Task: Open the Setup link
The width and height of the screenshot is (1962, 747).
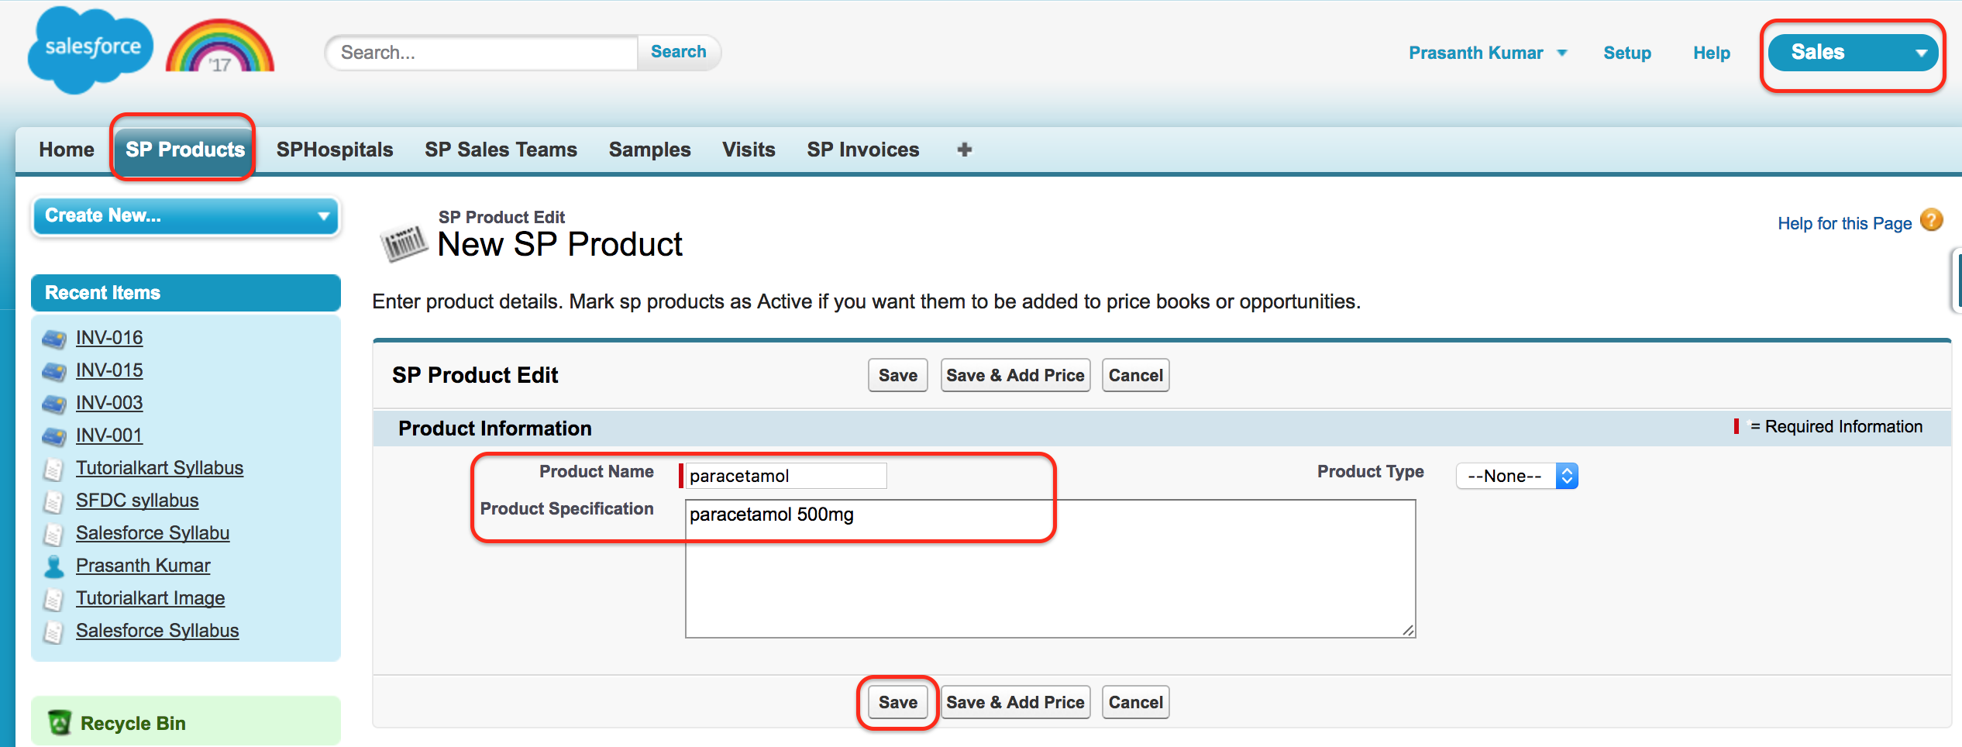Action: click(x=1627, y=53)
